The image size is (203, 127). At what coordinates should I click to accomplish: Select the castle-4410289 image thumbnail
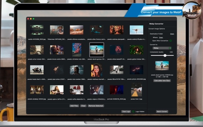[37, 30]
